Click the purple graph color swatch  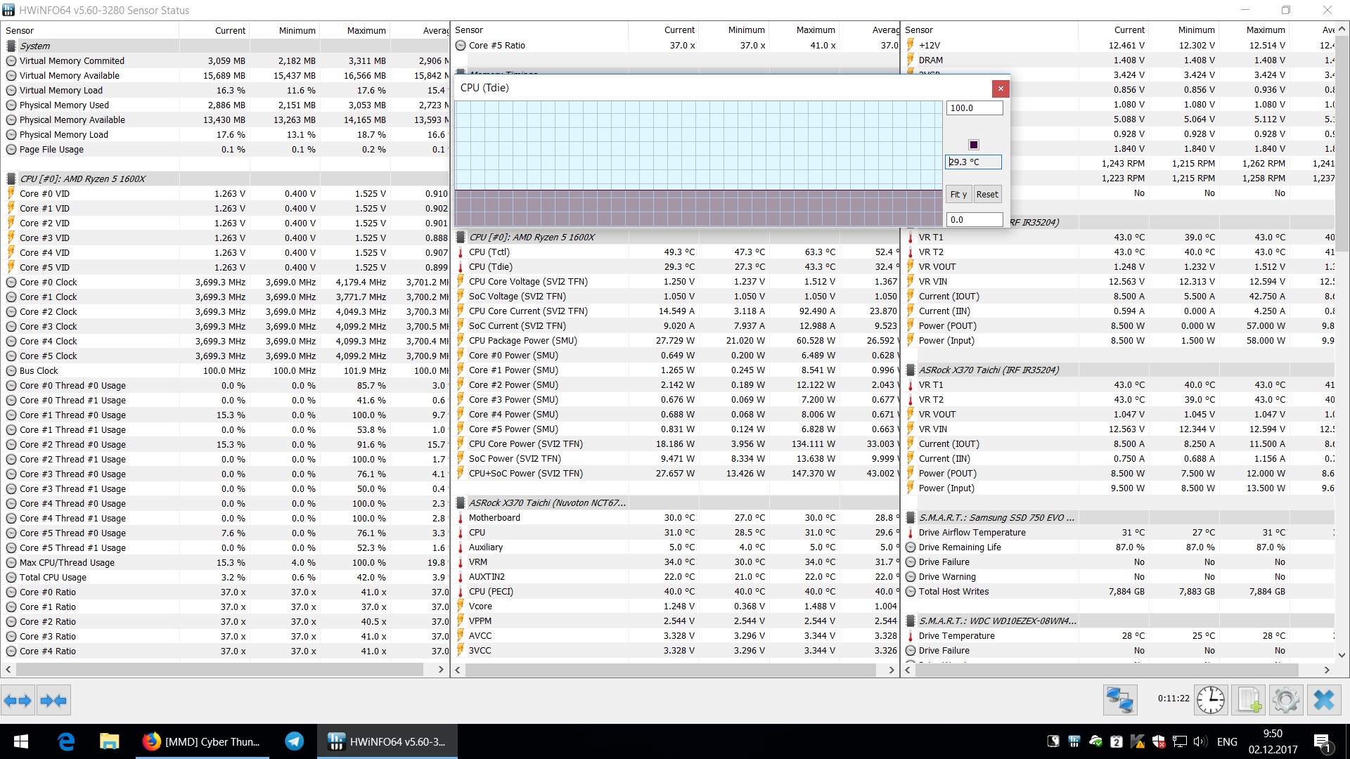973,145
